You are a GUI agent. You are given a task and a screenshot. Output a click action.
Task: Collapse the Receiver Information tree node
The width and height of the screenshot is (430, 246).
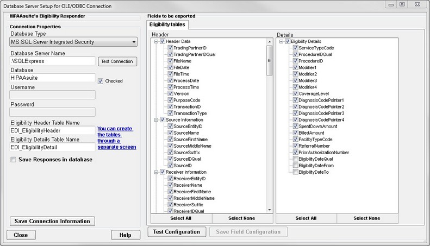(x=157, y=172)
